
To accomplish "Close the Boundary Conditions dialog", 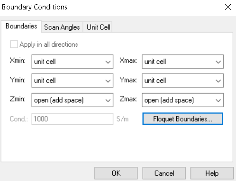I will point(228,7).
